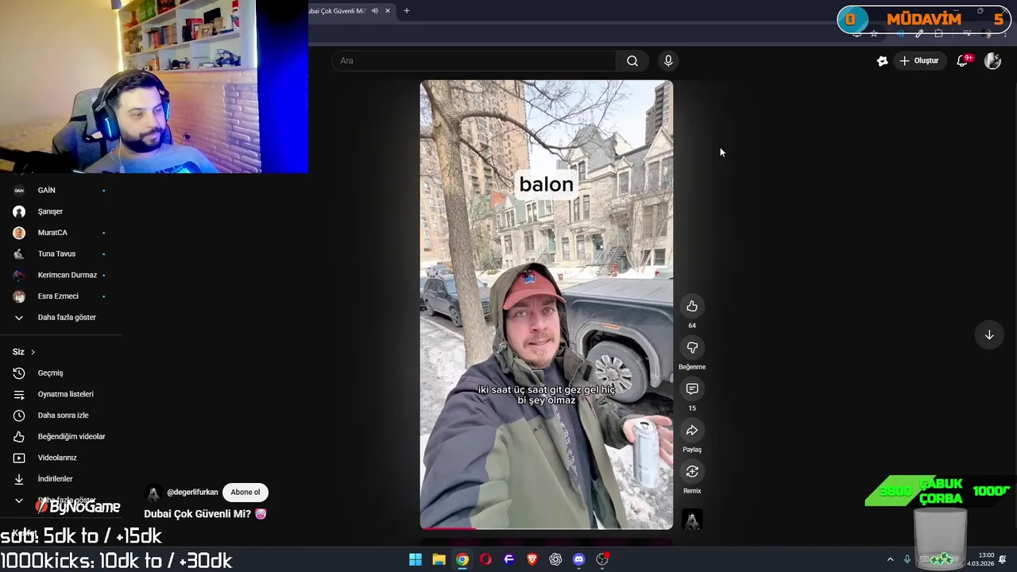This screenshot has height=572, width=1017.
Task: Open Discord from the taskbar
Action: pos(579,560)
